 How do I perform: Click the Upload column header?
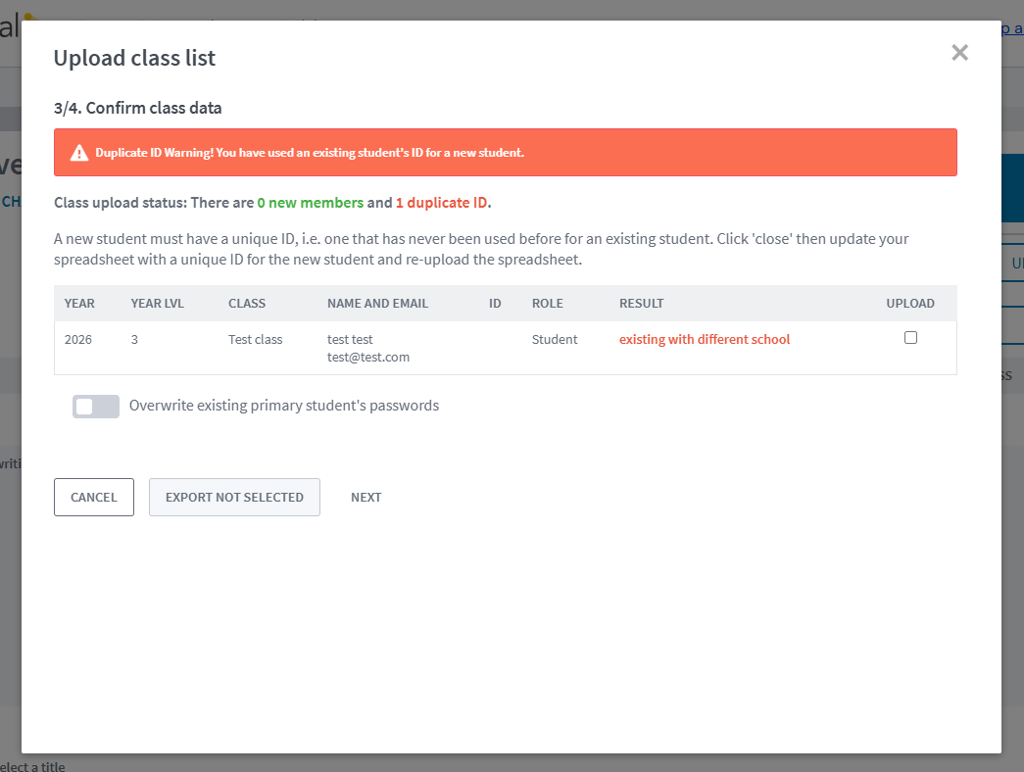pyautogui.click(x=910, y=304)
